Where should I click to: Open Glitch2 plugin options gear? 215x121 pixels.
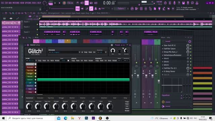click(28, 45)
